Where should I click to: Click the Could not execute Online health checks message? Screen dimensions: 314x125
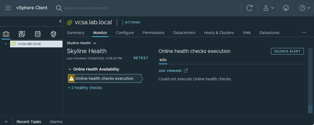195,79
